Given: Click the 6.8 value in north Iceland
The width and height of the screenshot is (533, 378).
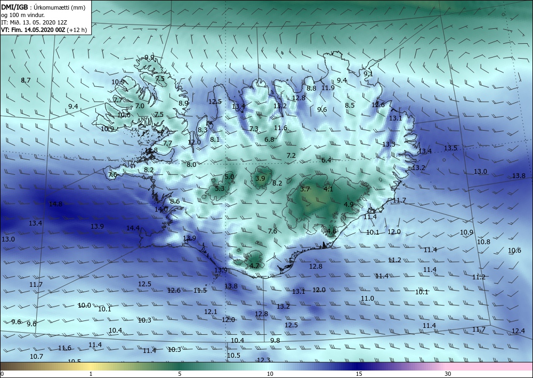Looking at the screenshot, I should (269, 139).
